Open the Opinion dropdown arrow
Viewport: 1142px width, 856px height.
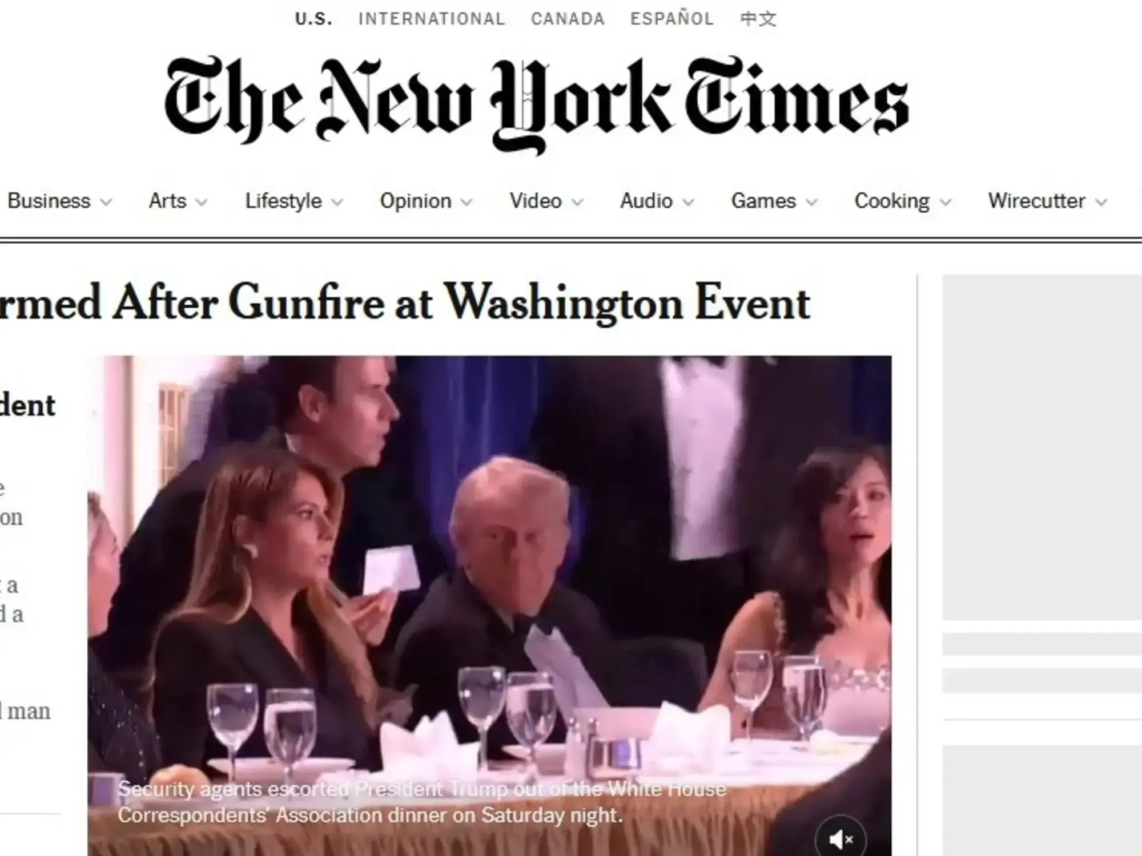pyautogui.click(x=467, y=202)
